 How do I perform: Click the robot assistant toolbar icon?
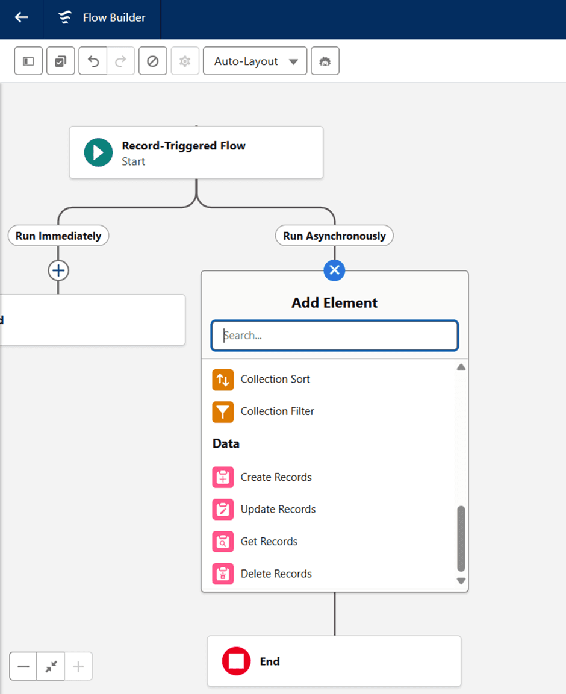pyautogui.click(x=325, y=61)
